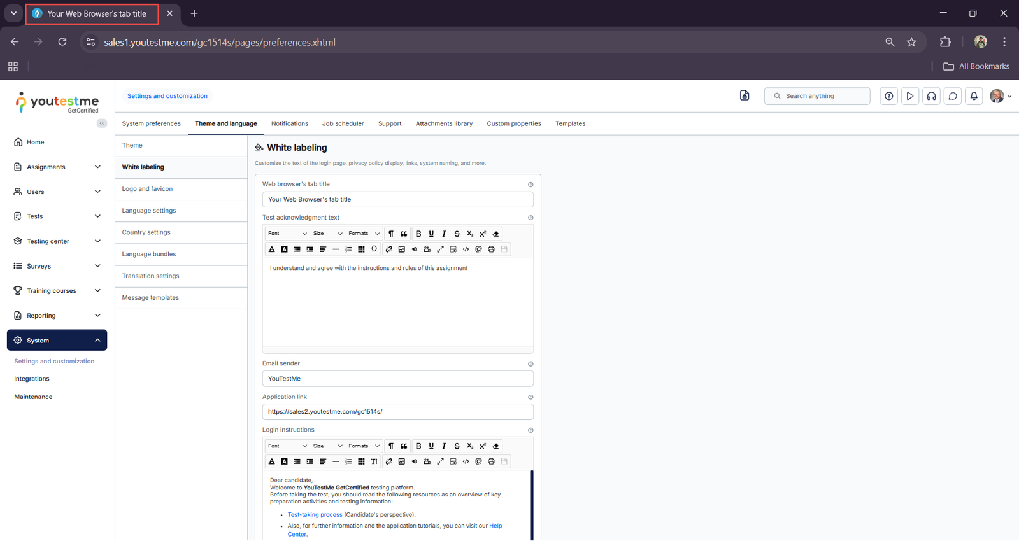Image resolution: width=1019 pixels, height=541 pixels.
Task: Click the help question mark icon in header
Action: [x=889, y=96]
